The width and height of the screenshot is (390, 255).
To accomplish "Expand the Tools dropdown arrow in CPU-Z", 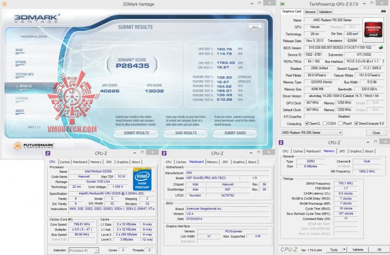I will 344,250.
